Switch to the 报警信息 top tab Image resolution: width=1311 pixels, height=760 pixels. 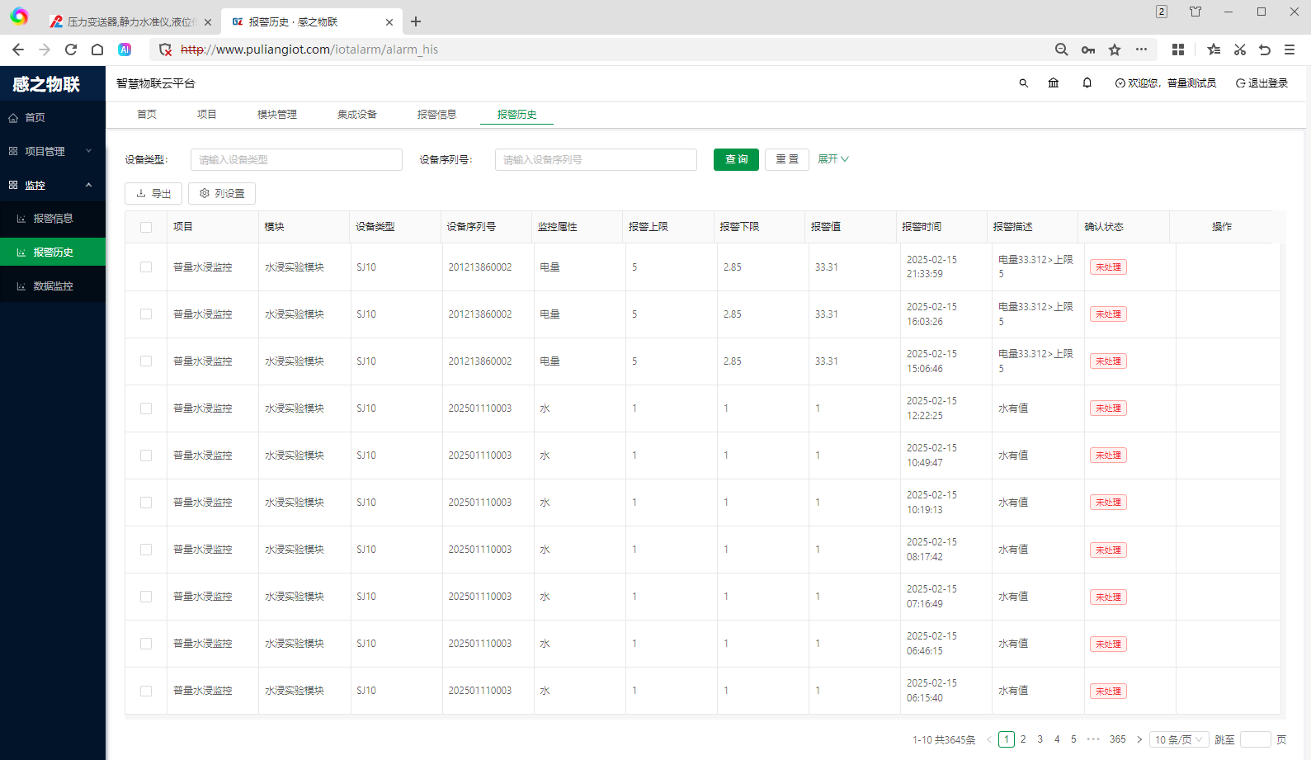436,115
